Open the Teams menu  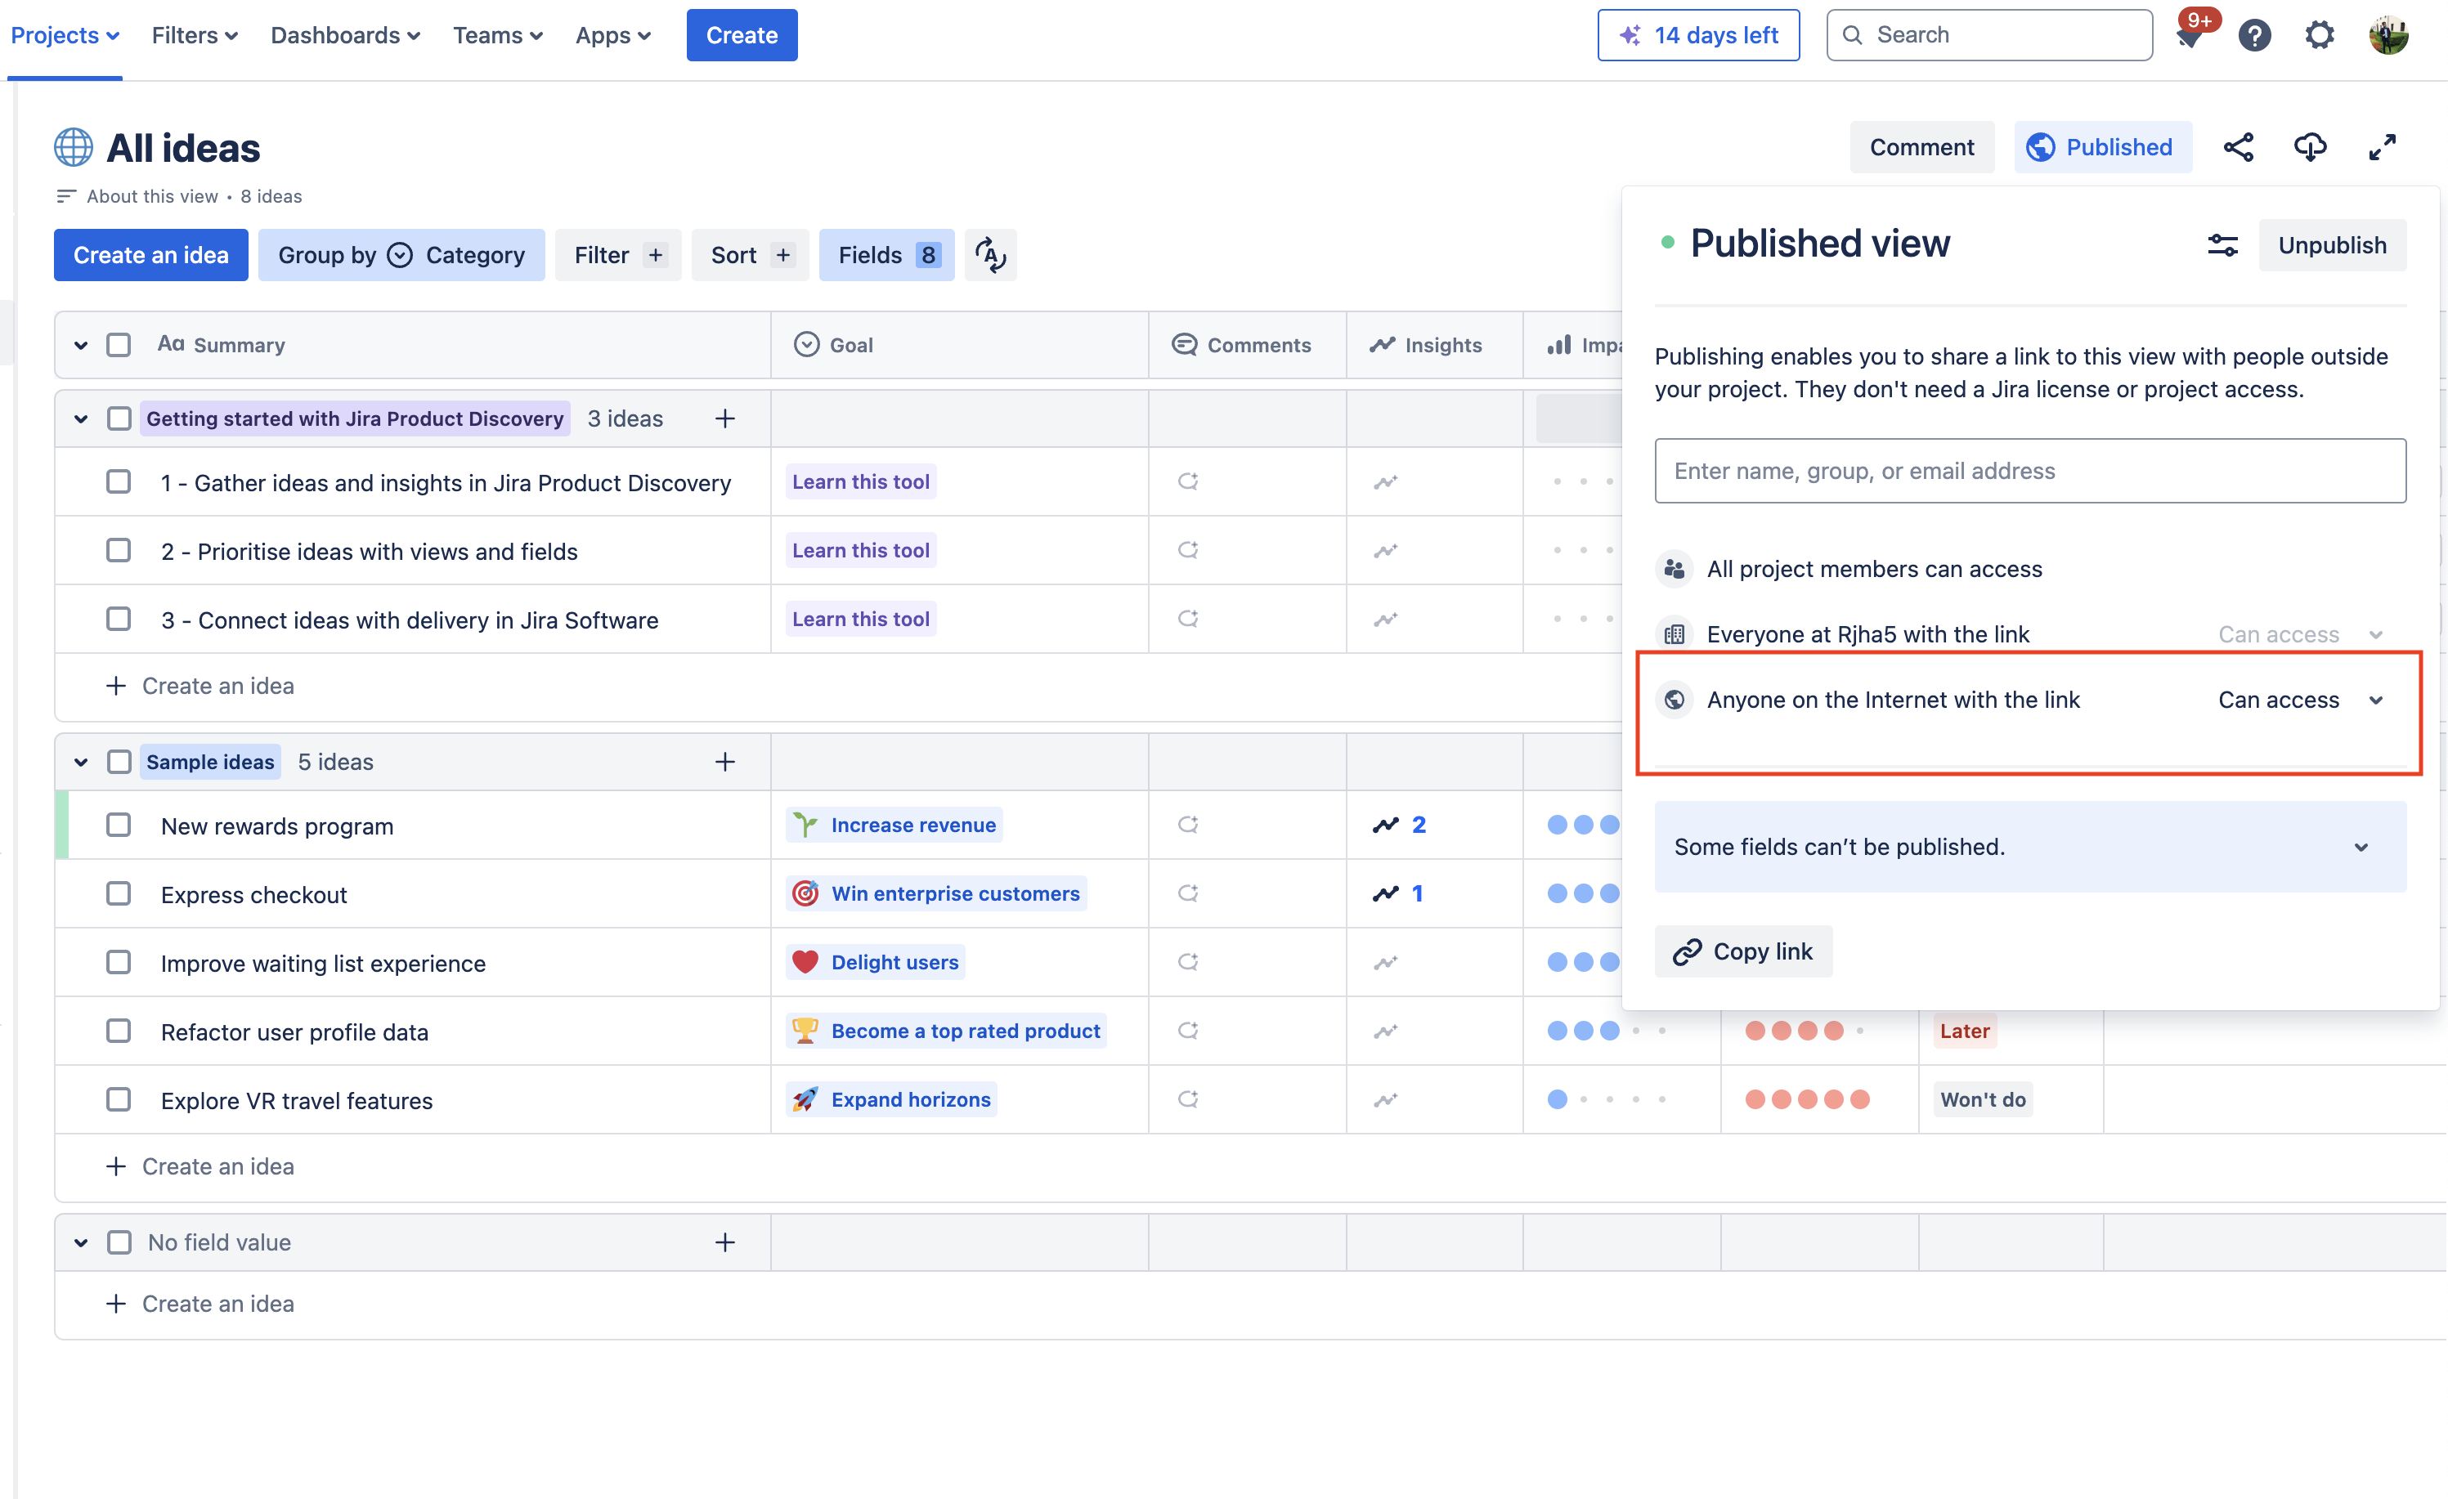pyautogui.click(x=498, y=35)
